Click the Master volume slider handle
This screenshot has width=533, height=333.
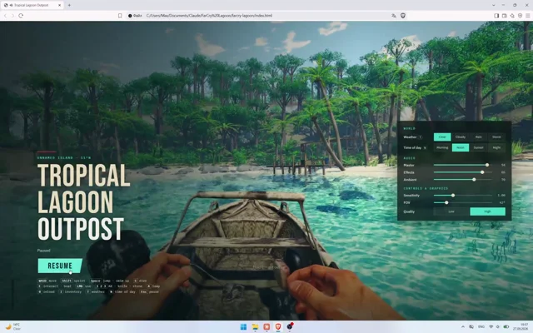coord(487,165)
